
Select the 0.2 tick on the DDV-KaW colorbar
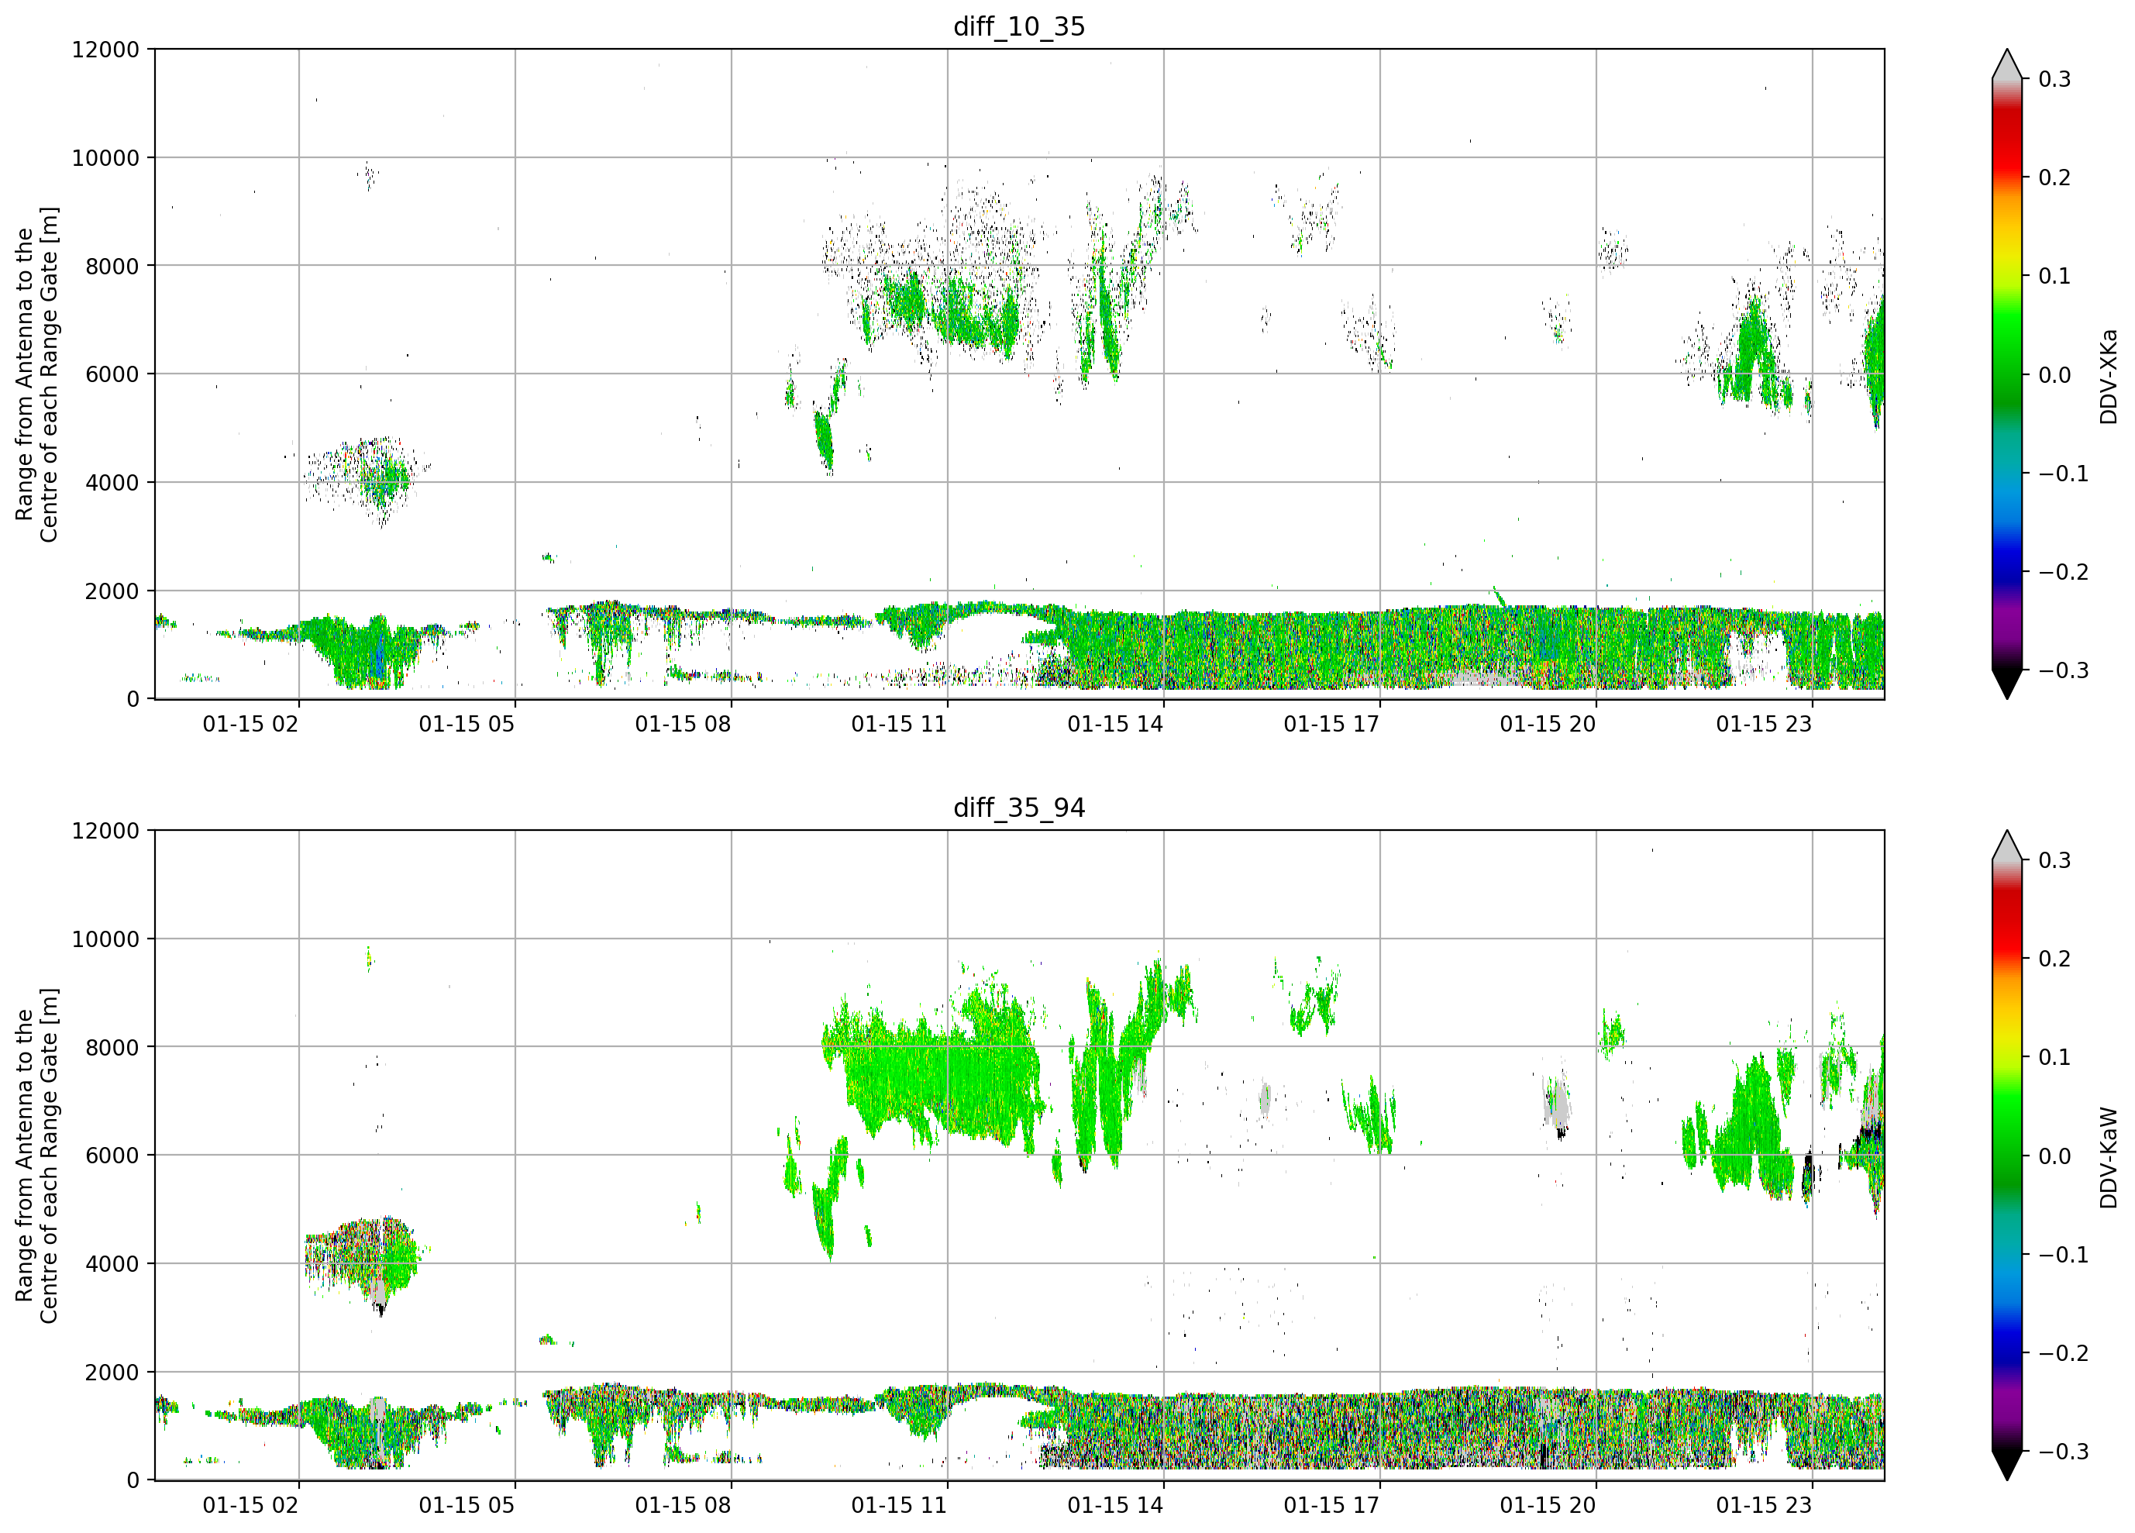2054,959
